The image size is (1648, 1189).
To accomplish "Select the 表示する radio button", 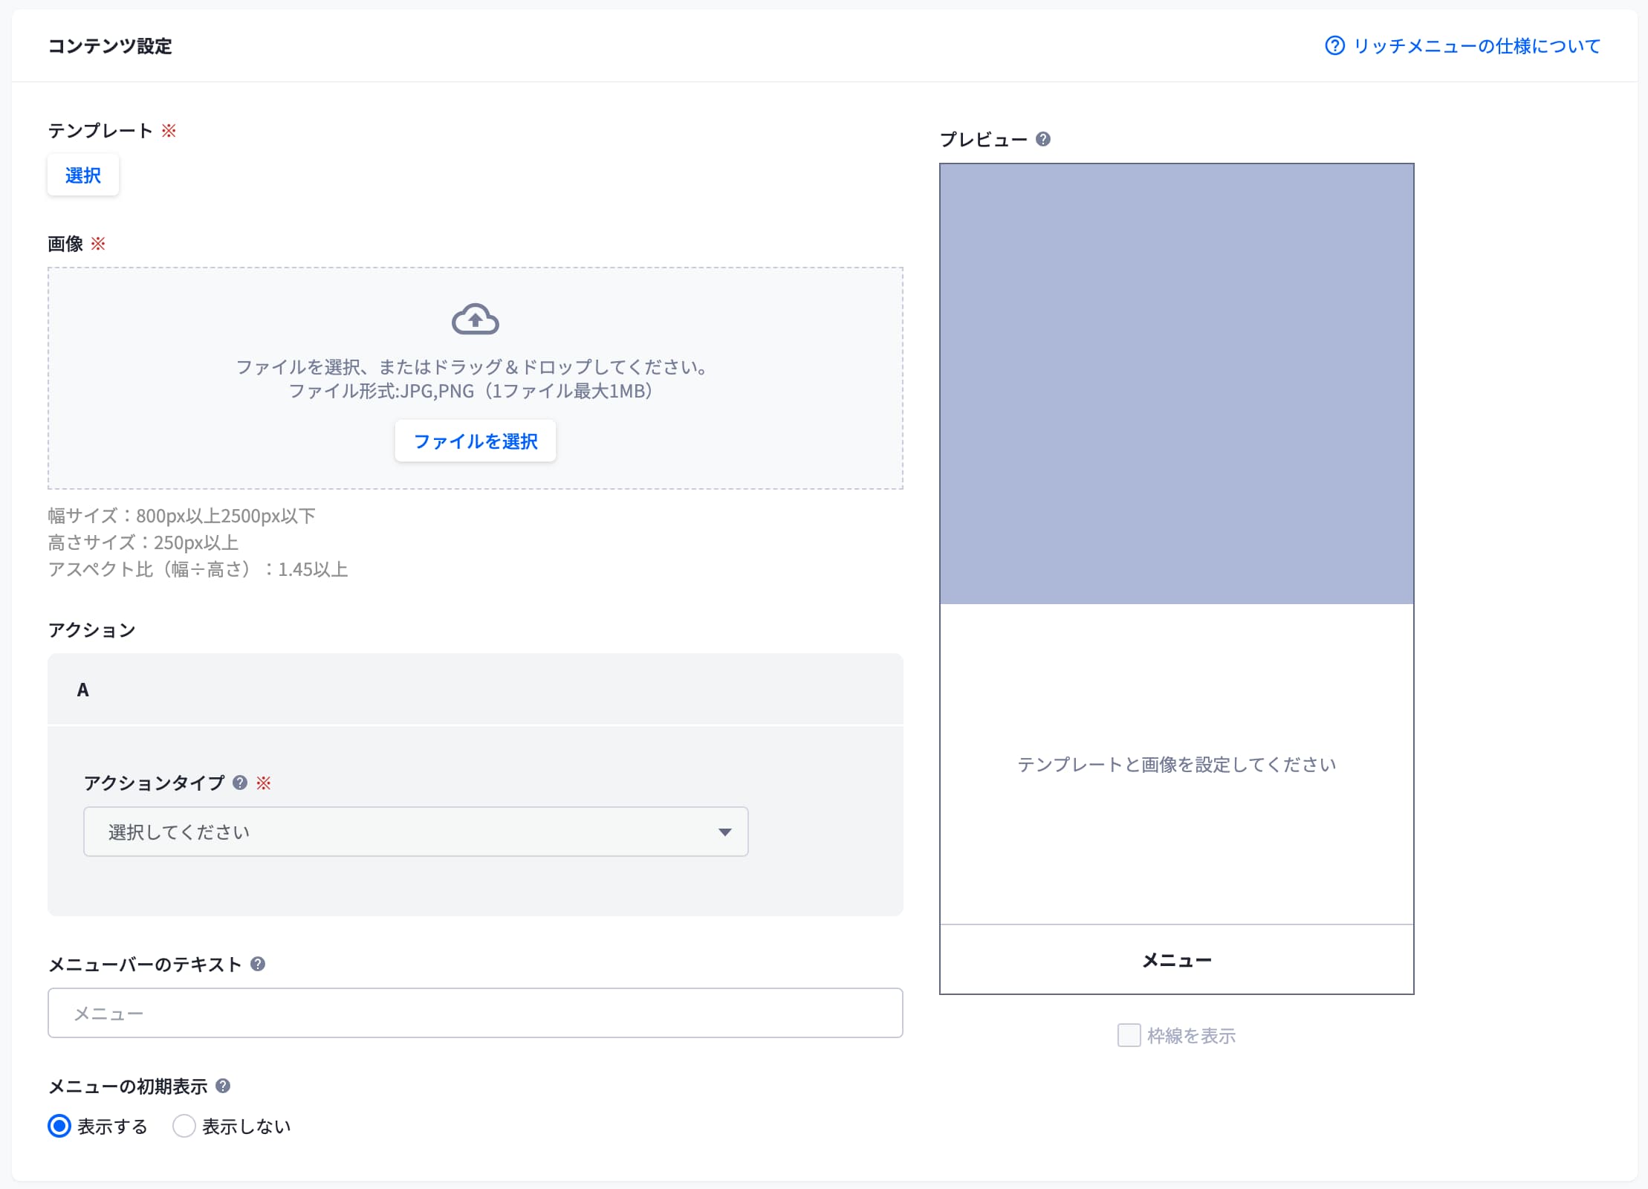I will click(59, 1126).
